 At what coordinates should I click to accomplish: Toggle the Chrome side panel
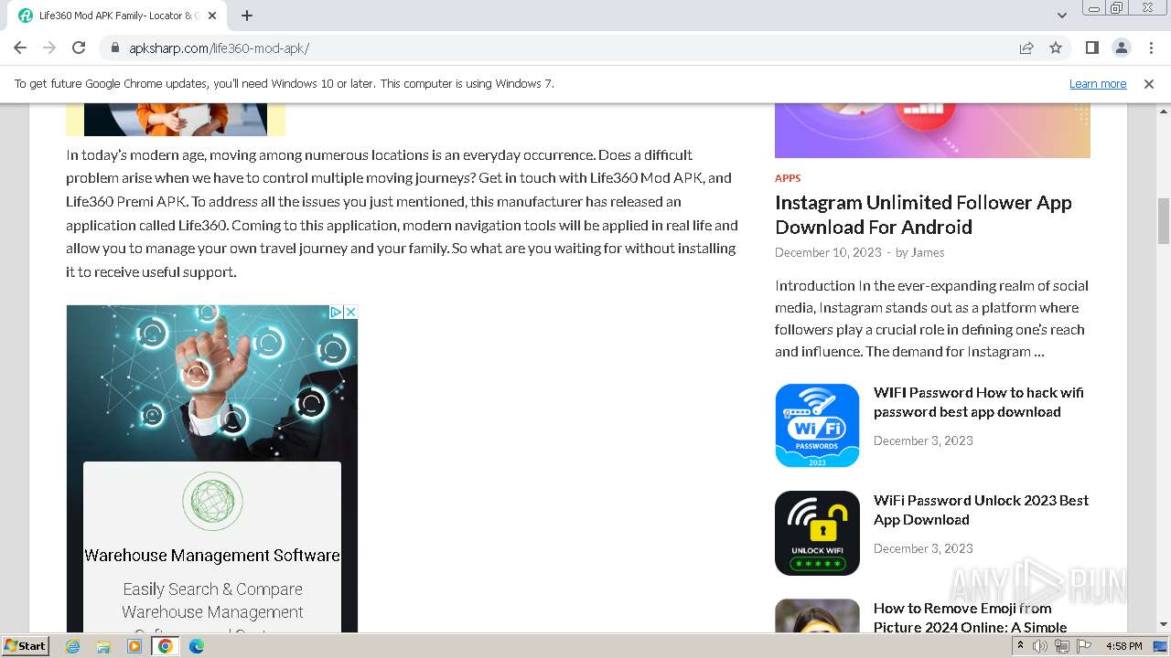pos(1091,48)
